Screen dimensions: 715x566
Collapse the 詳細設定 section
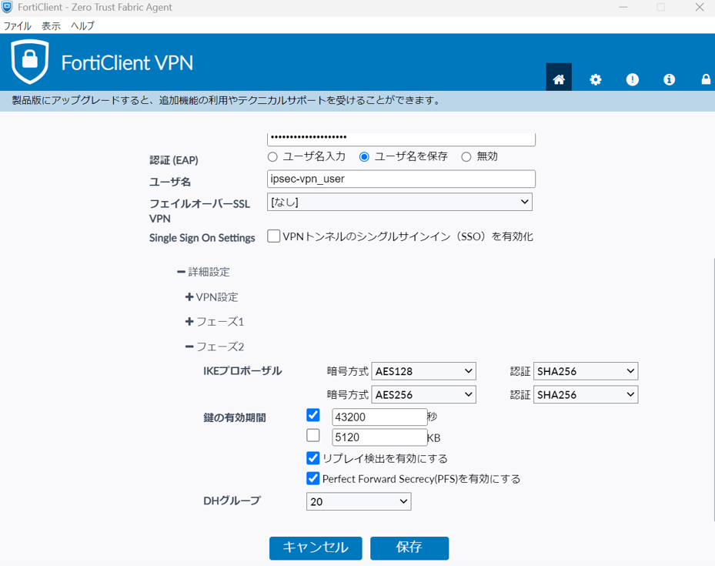(203, 272)
